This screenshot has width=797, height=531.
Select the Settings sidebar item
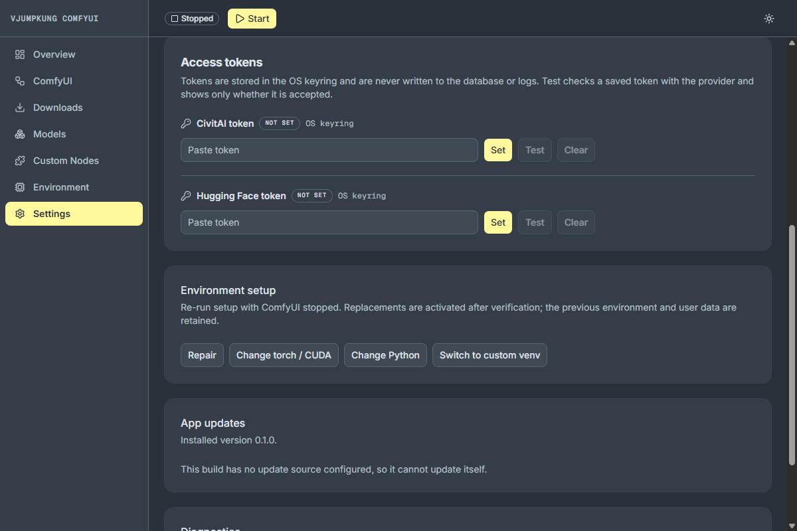click(x=74, y=214)
